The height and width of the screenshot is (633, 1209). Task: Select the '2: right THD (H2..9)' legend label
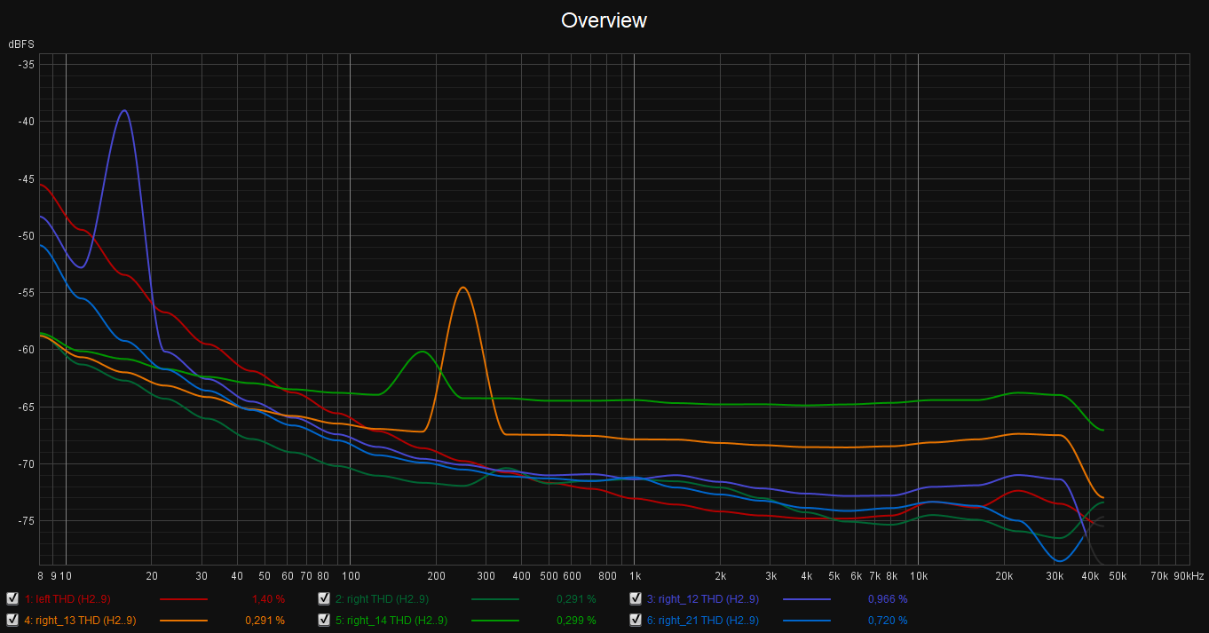382,599
